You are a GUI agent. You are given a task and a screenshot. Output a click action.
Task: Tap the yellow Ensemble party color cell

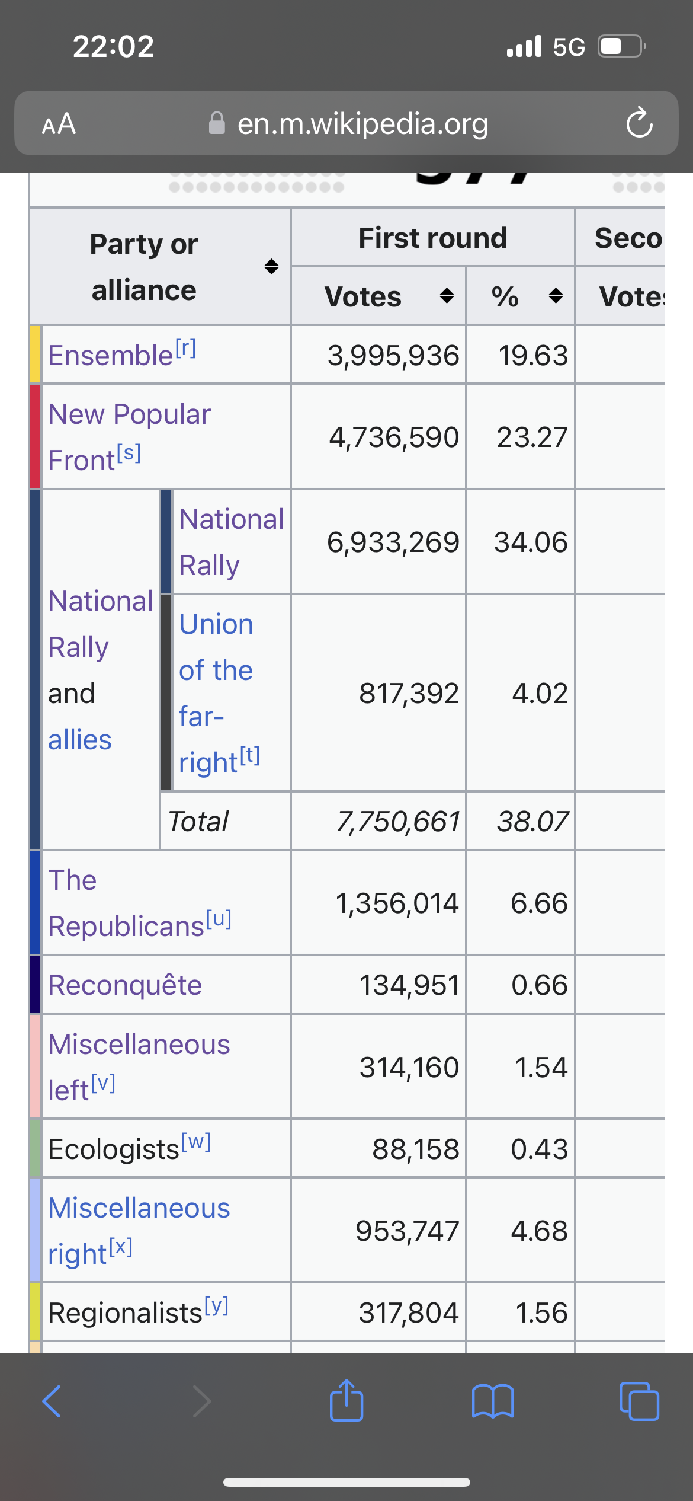(36, 355)
